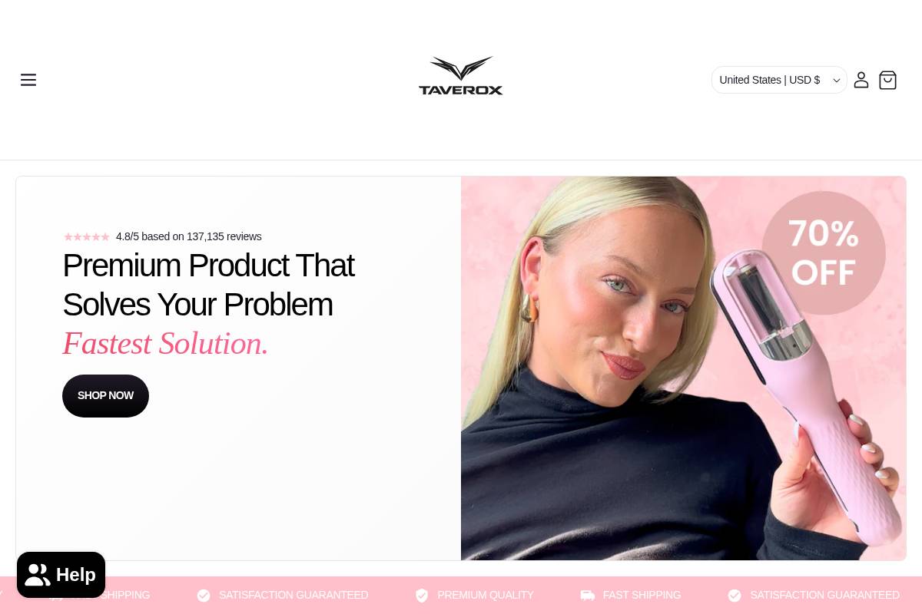Open the shopping cart icon
The height and width of the screenshot is (614, 922).
[887, 80]
